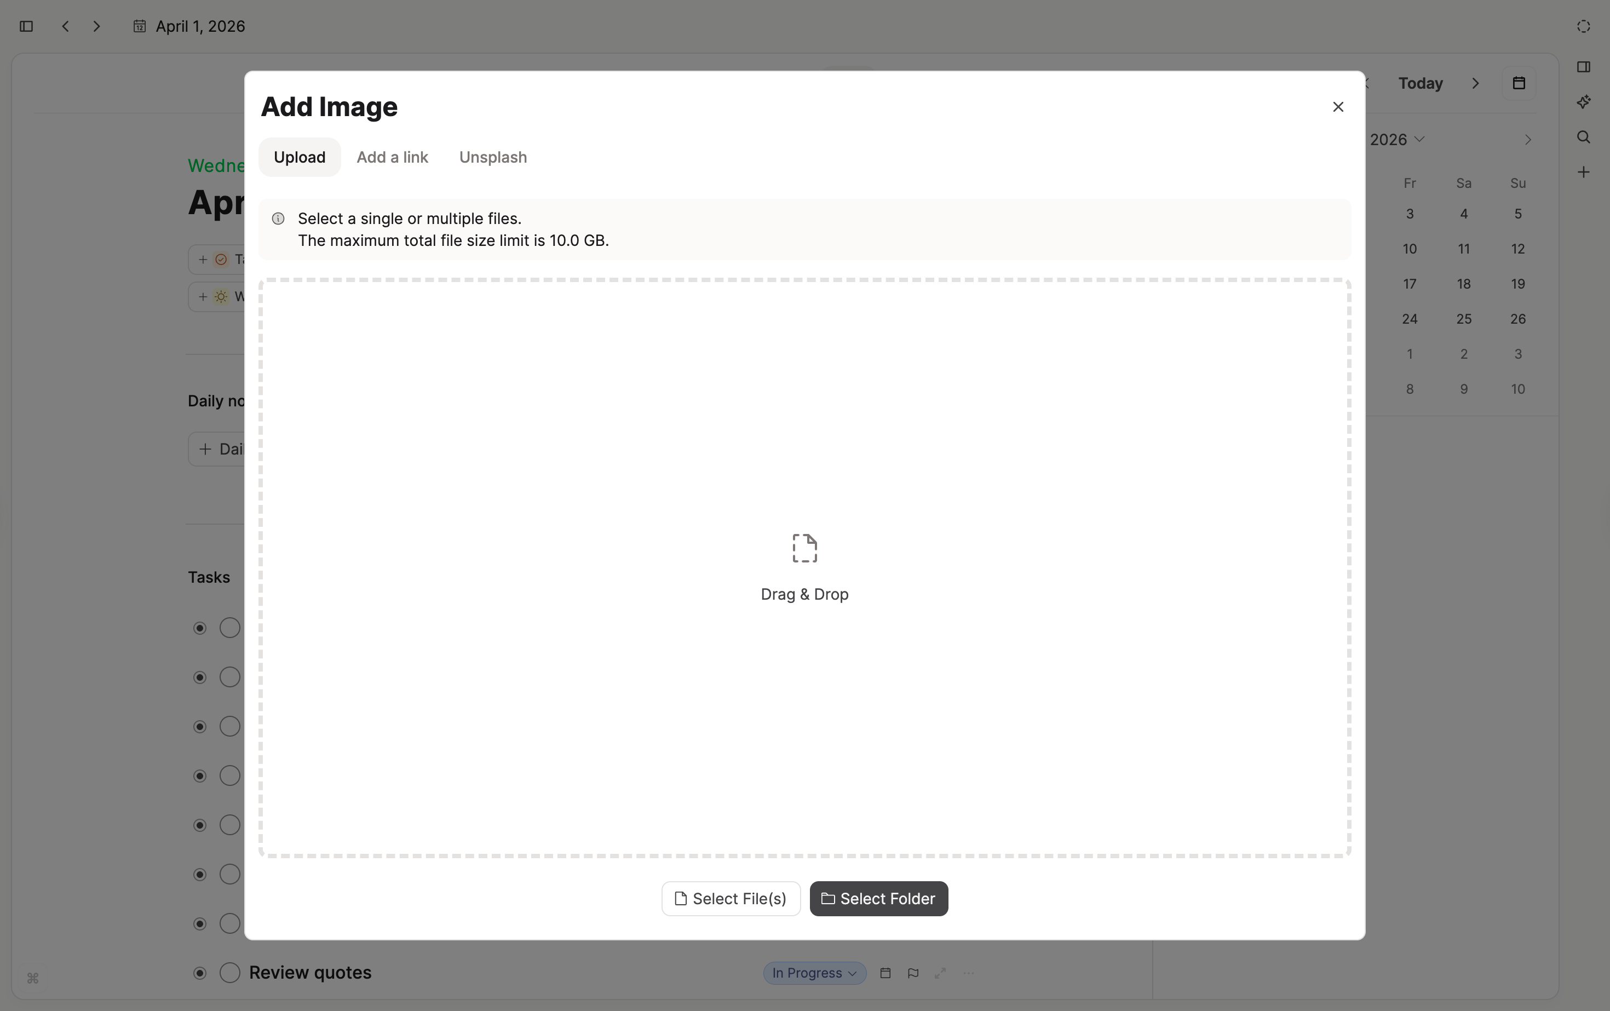Open search from the right panel
1610x1011 pixels.
click(x=1584, y=137)
